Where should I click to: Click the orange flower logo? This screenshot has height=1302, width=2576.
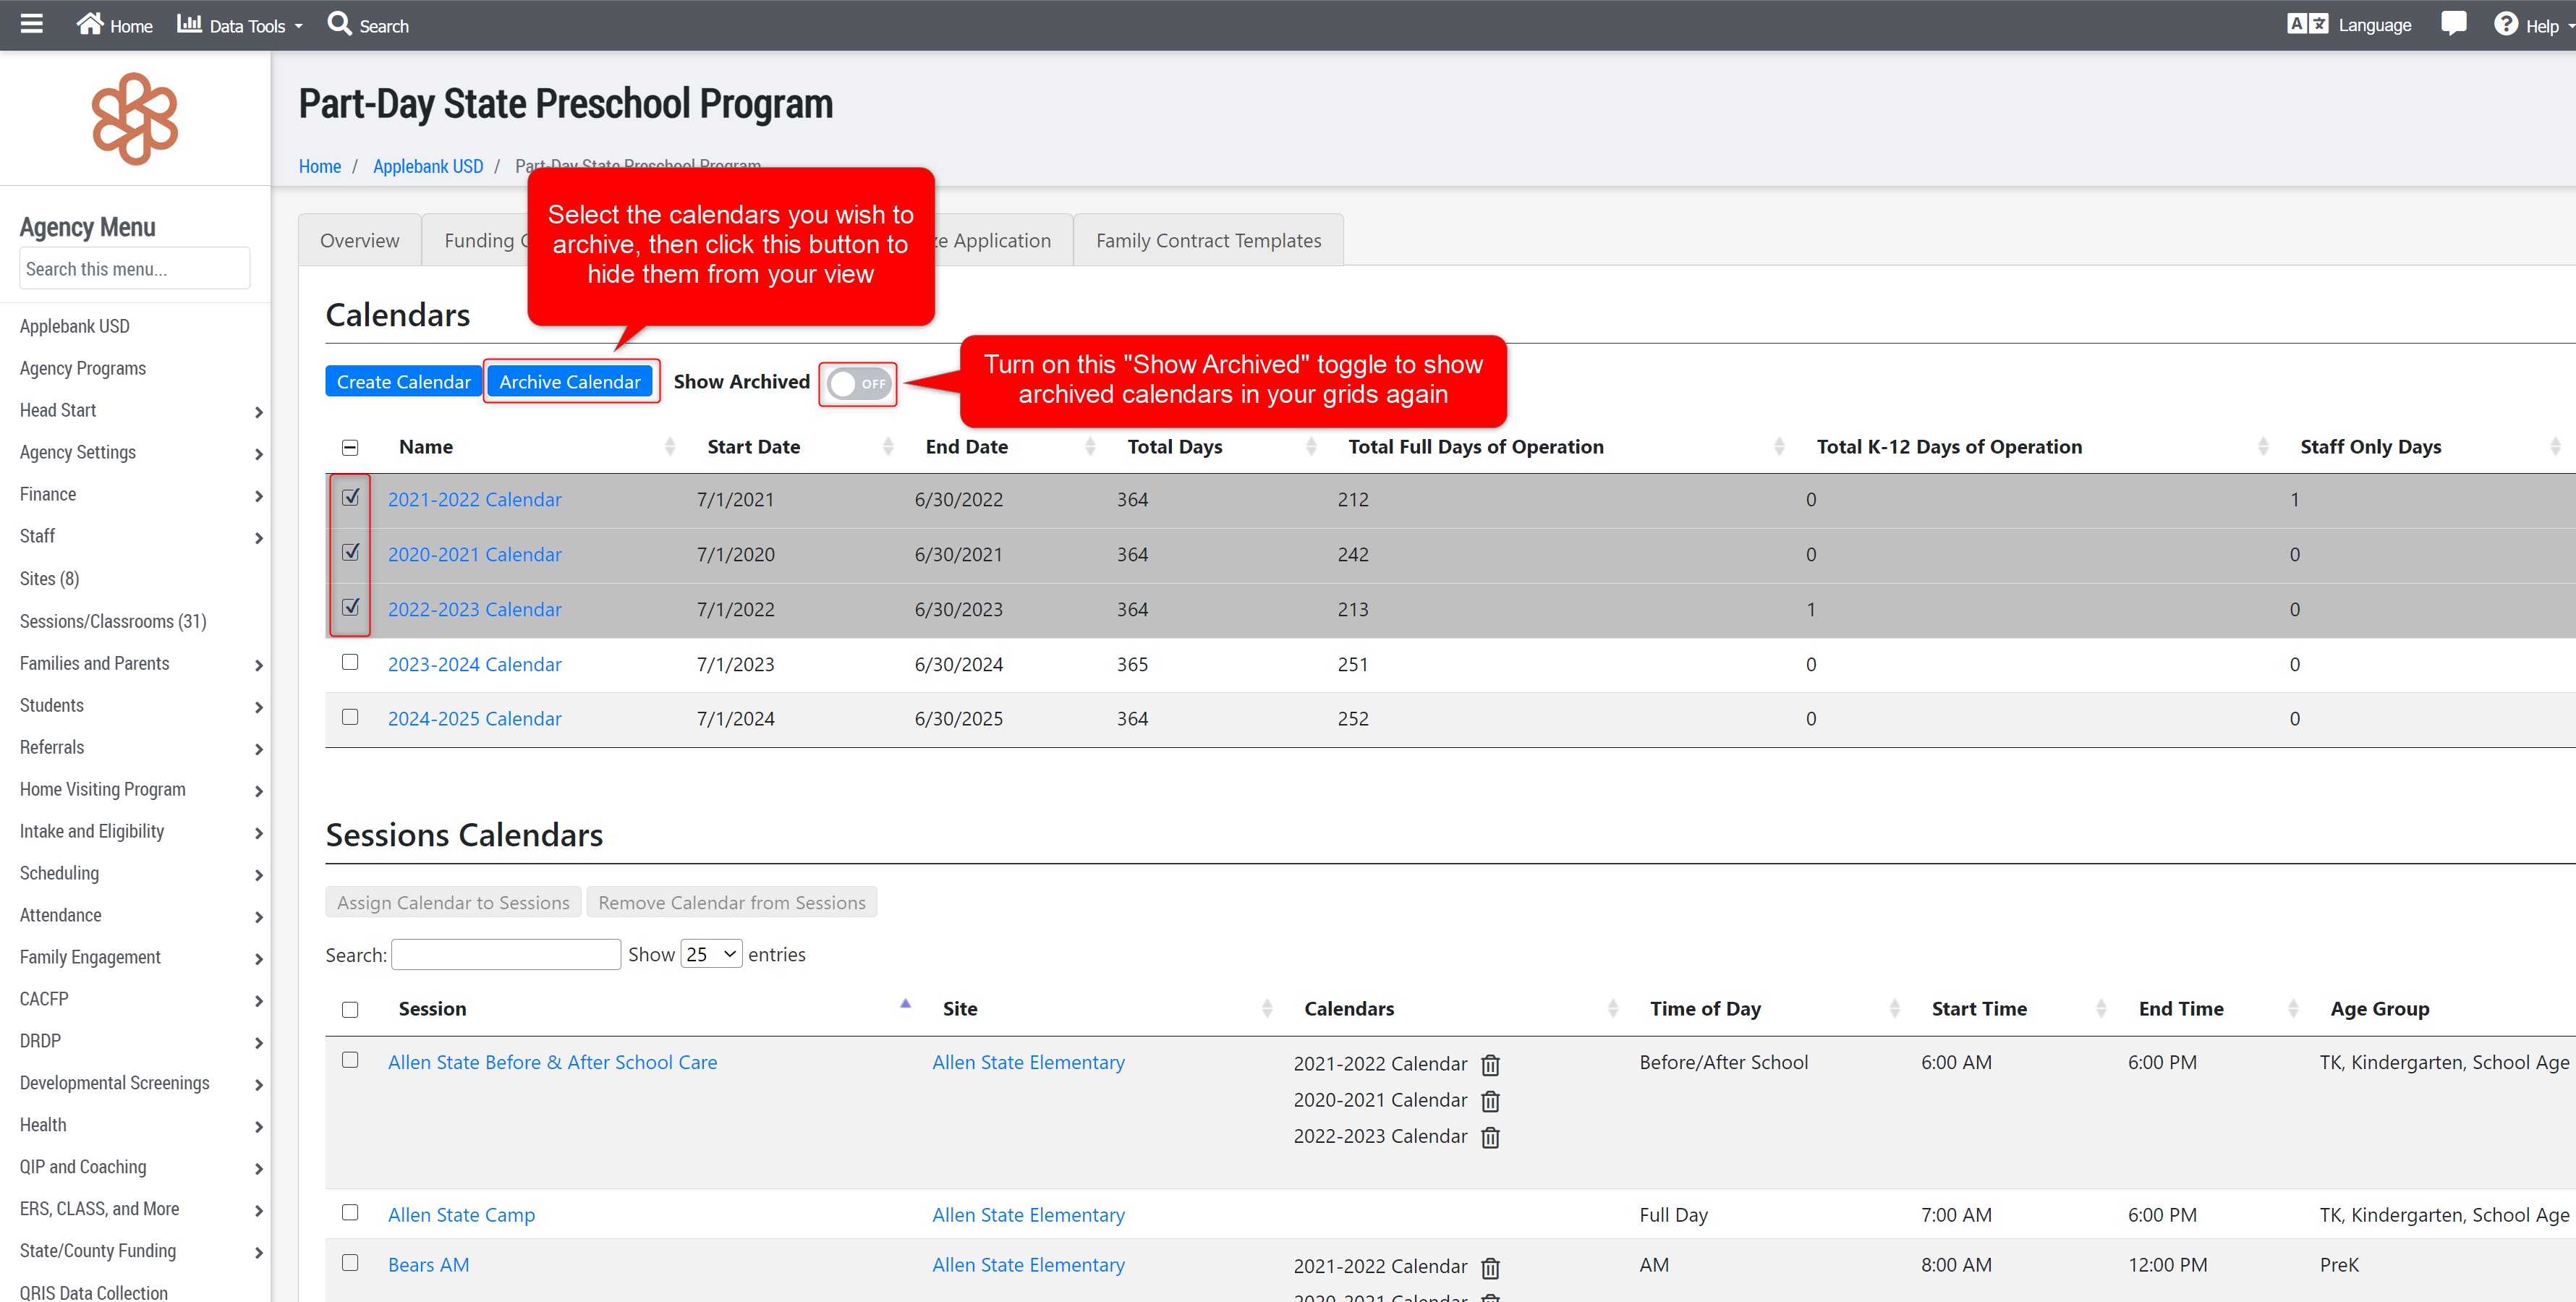pyautogui.click(x=135, y=118)
